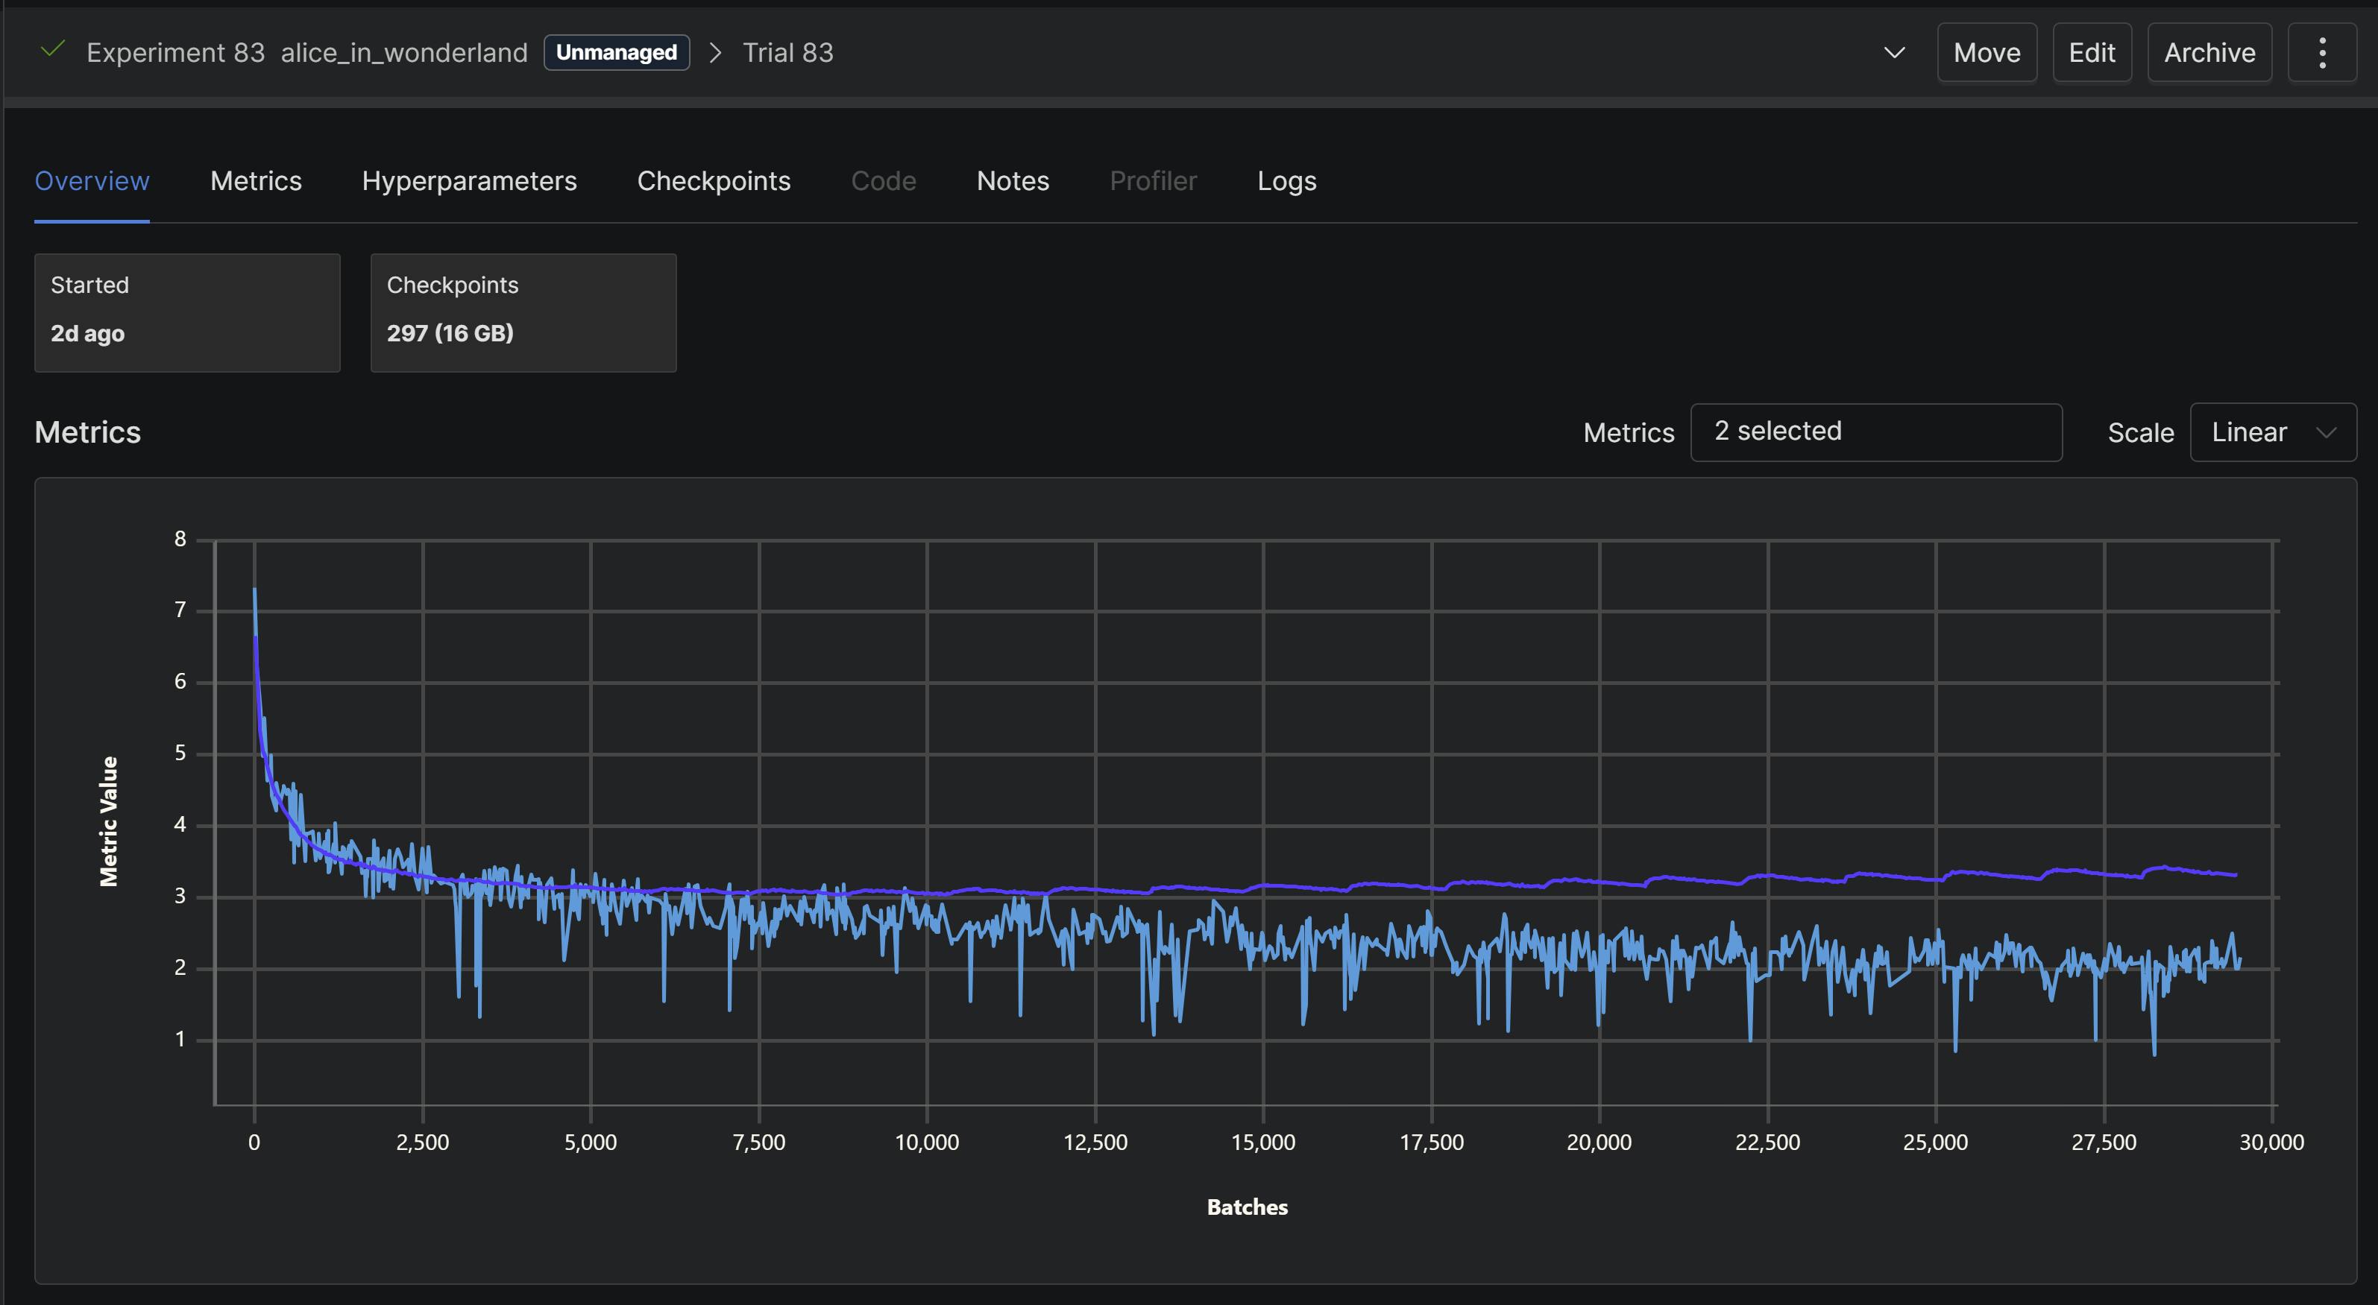The image size is (2378, 1305).
Task: Open the Notes tab
Action: coord(1013,181)
